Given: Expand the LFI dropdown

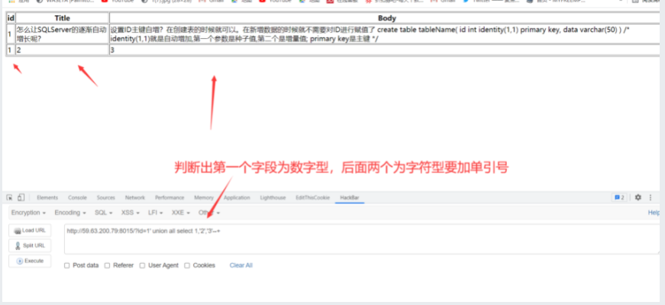Looking at the screenshot, I should (156, 213).
